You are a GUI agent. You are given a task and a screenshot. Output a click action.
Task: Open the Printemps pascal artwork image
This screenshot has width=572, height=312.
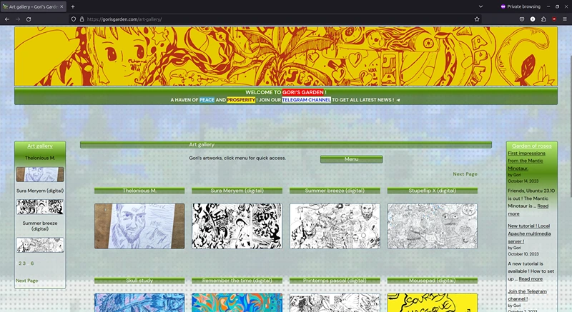335,303
